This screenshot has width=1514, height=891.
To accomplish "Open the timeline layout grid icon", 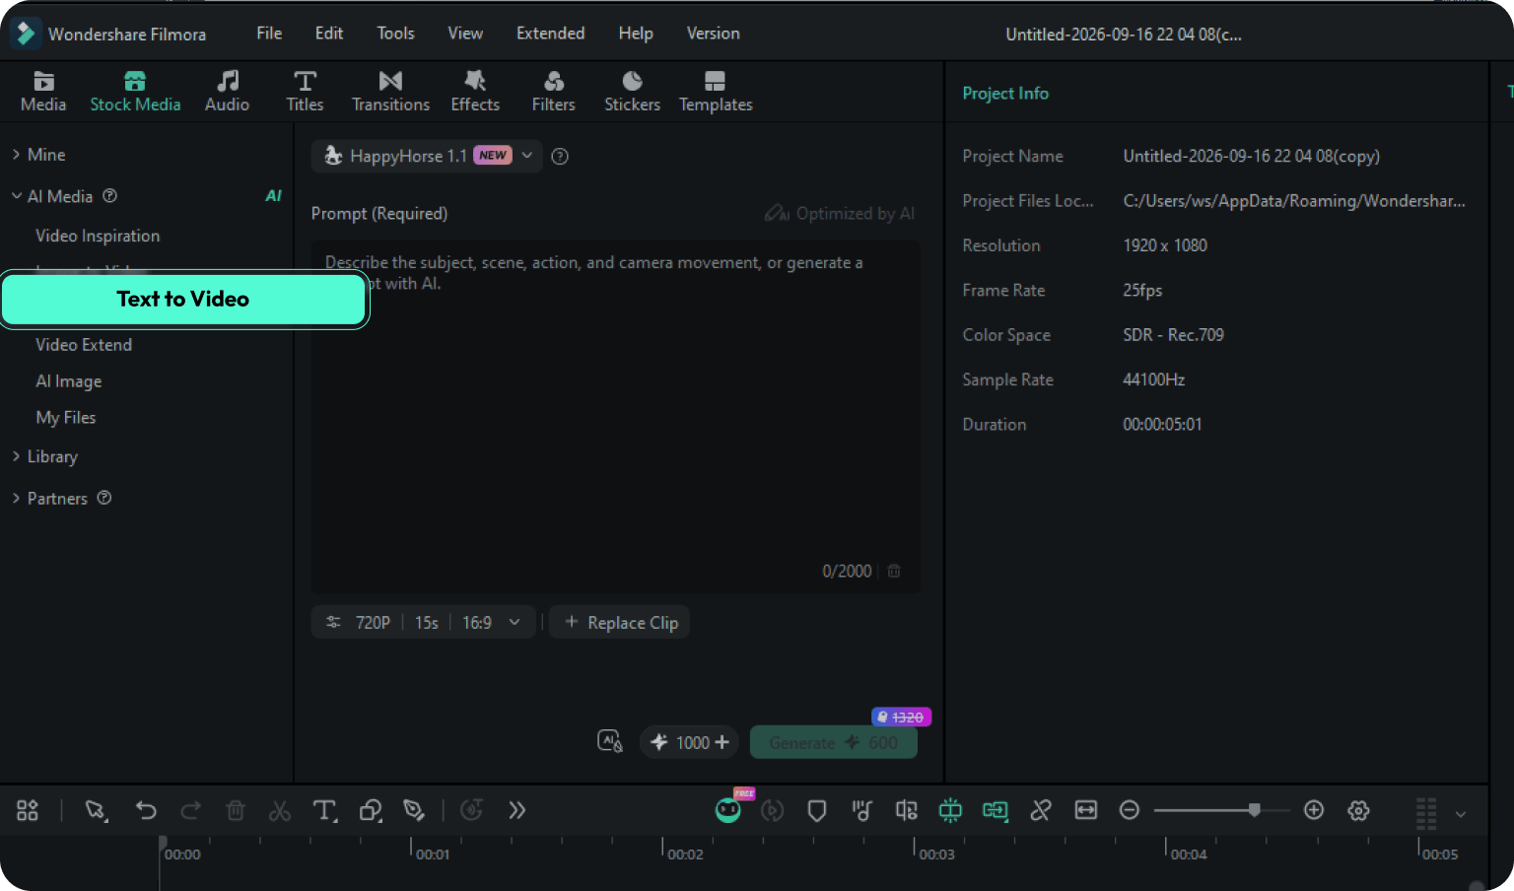I will coord(28,810).
